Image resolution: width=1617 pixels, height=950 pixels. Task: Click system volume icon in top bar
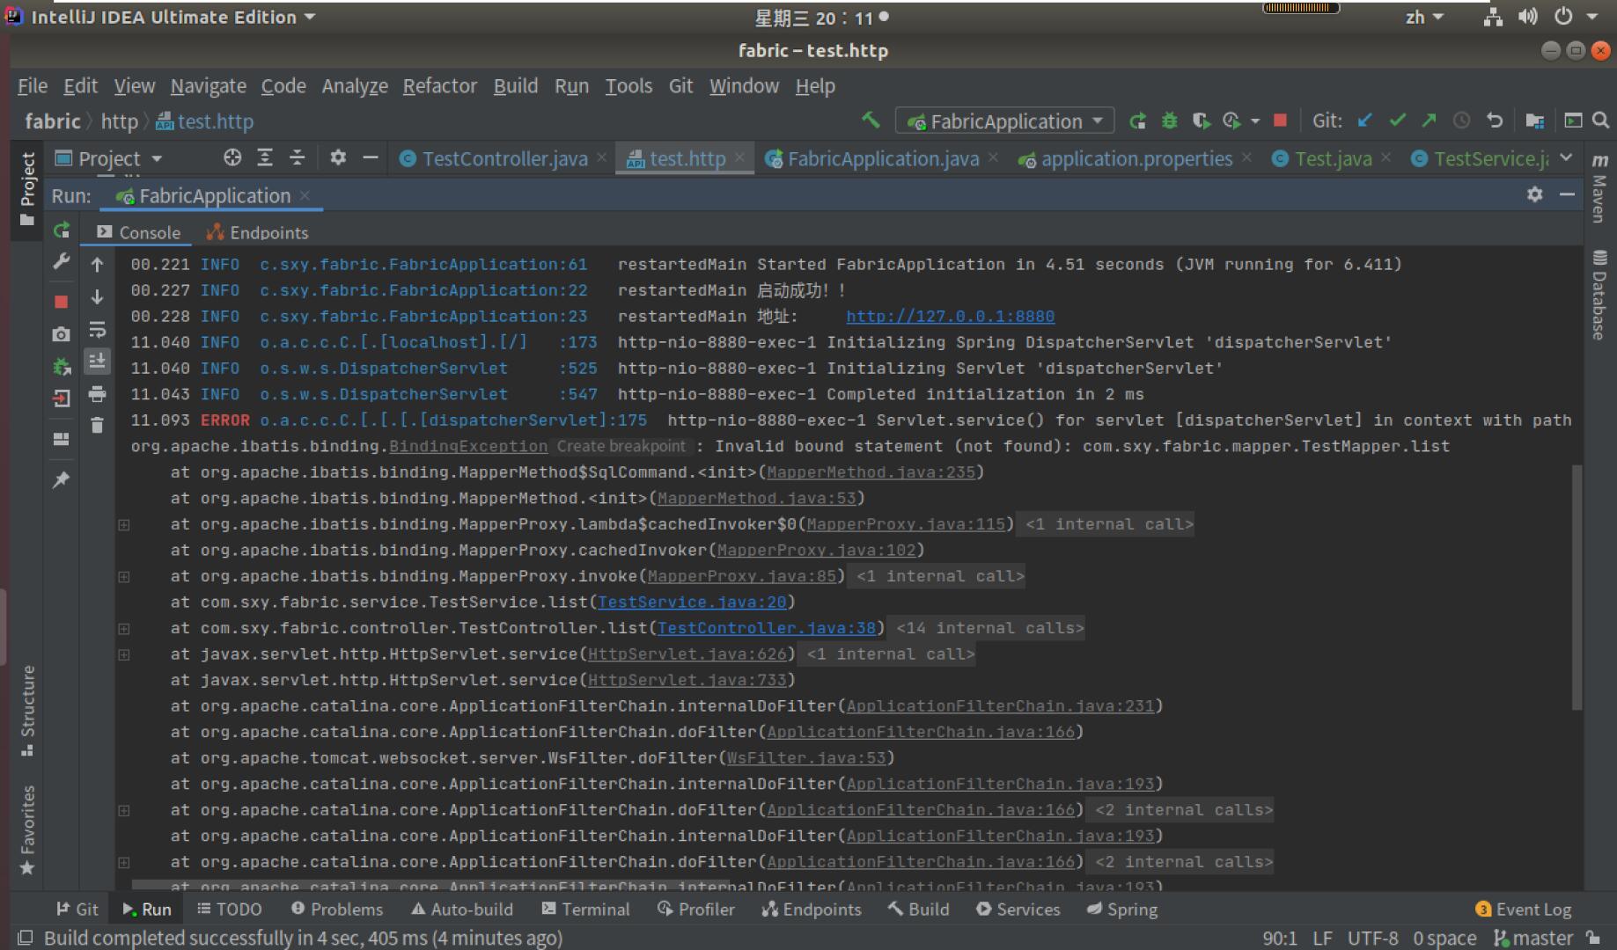coord(1527,17)
